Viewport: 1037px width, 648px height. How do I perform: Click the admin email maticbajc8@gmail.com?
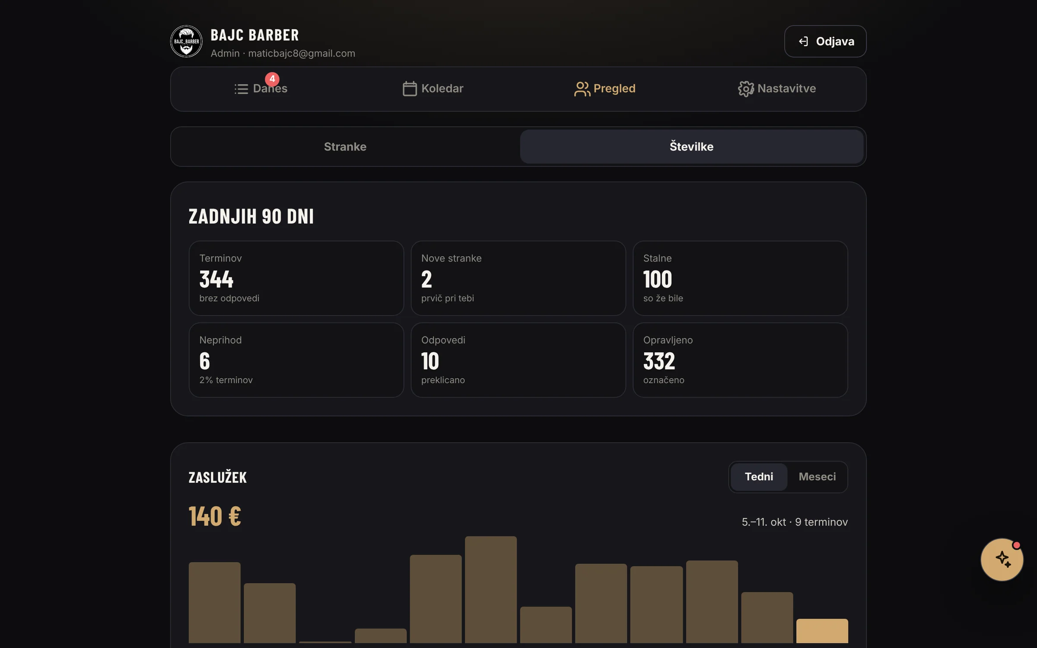click(302, 53)
